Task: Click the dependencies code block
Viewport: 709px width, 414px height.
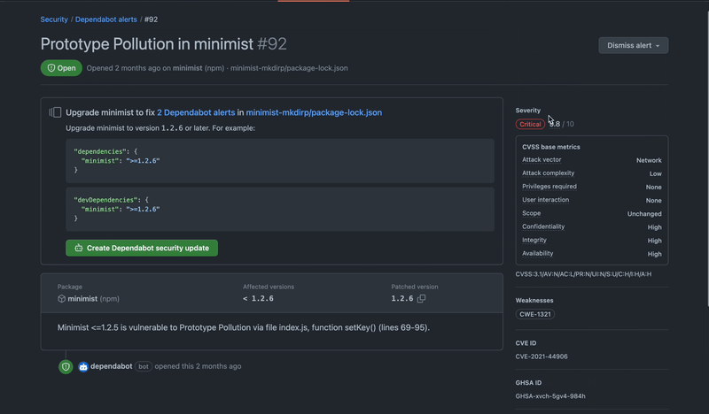Action: [x=280, y=161]
